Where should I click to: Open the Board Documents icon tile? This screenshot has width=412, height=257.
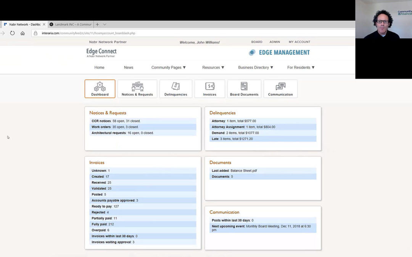(244, 89)
